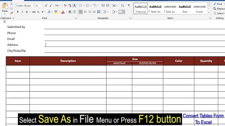This screenshot has height=126, width=225.
Task: Apply the Table Heading style
Action: pos(155,9)
